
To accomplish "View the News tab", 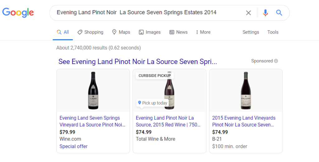I will tap(179, 32).
